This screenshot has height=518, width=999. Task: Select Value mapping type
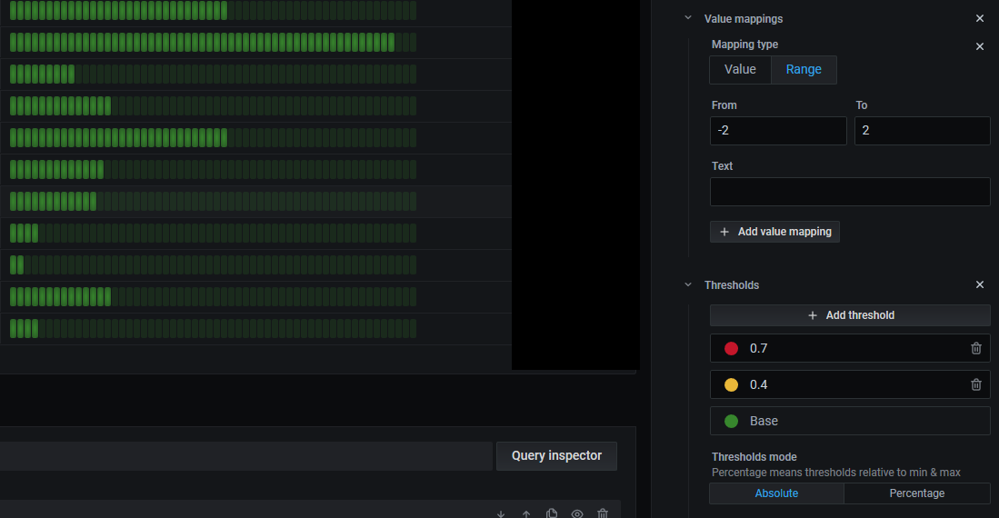pyautogui.click(x=740, y=69)
